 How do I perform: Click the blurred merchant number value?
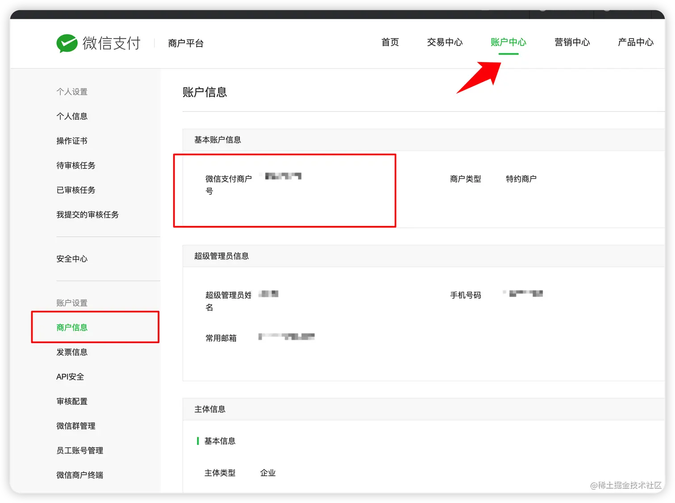tap(283, 176)
